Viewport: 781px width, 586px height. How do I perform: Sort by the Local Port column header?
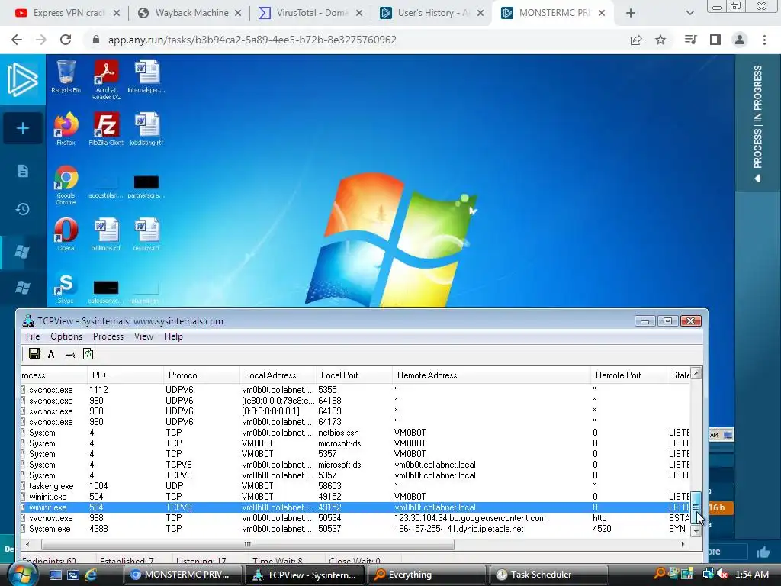click(x=354, y=375)
